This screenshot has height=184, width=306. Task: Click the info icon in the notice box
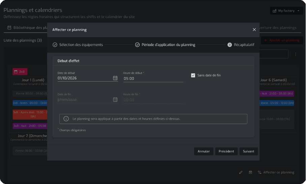[x=66, y=119]
